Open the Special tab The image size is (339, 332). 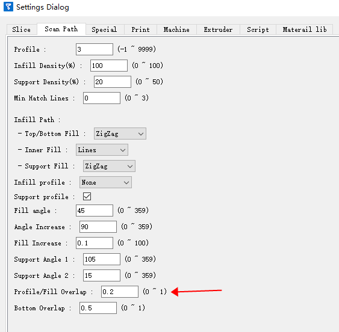point(104,29)
